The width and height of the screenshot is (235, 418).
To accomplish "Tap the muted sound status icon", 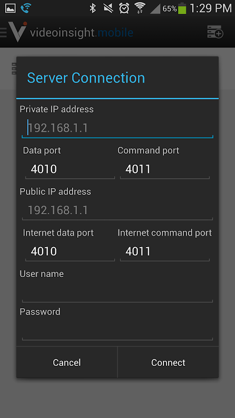I will 108,8.
